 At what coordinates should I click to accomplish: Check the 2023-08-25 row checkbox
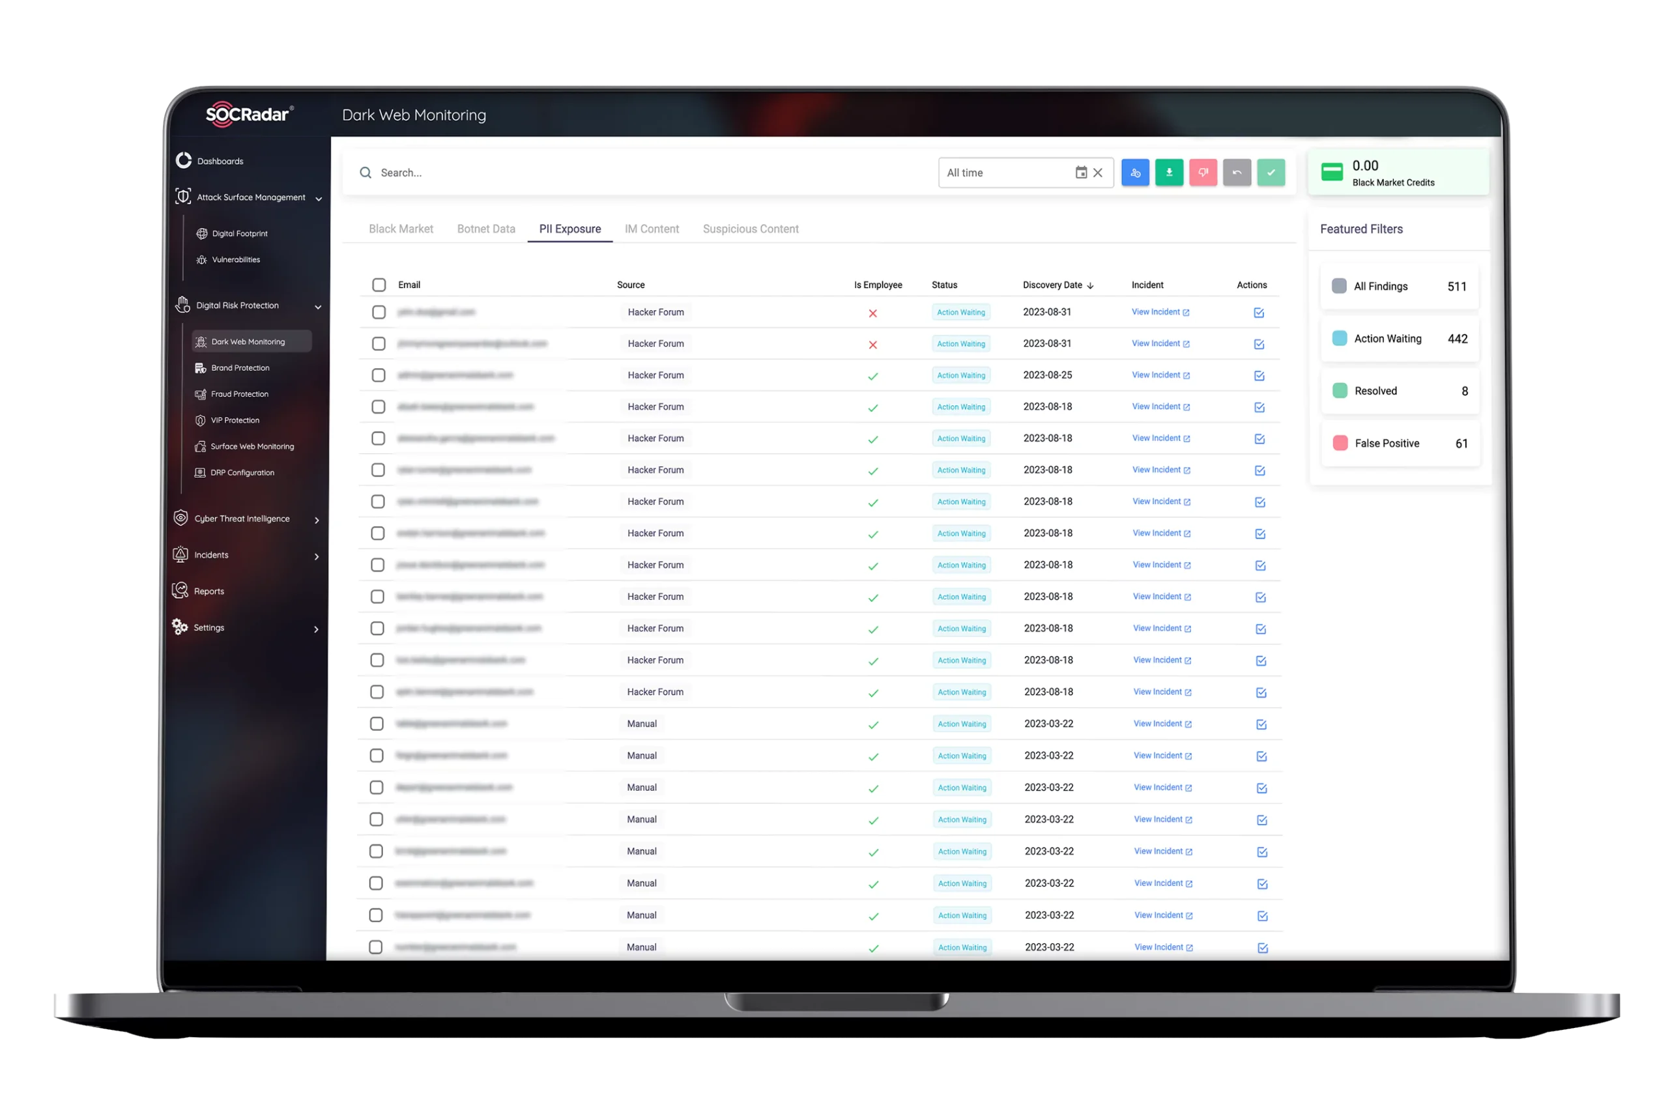coord(379,375)
